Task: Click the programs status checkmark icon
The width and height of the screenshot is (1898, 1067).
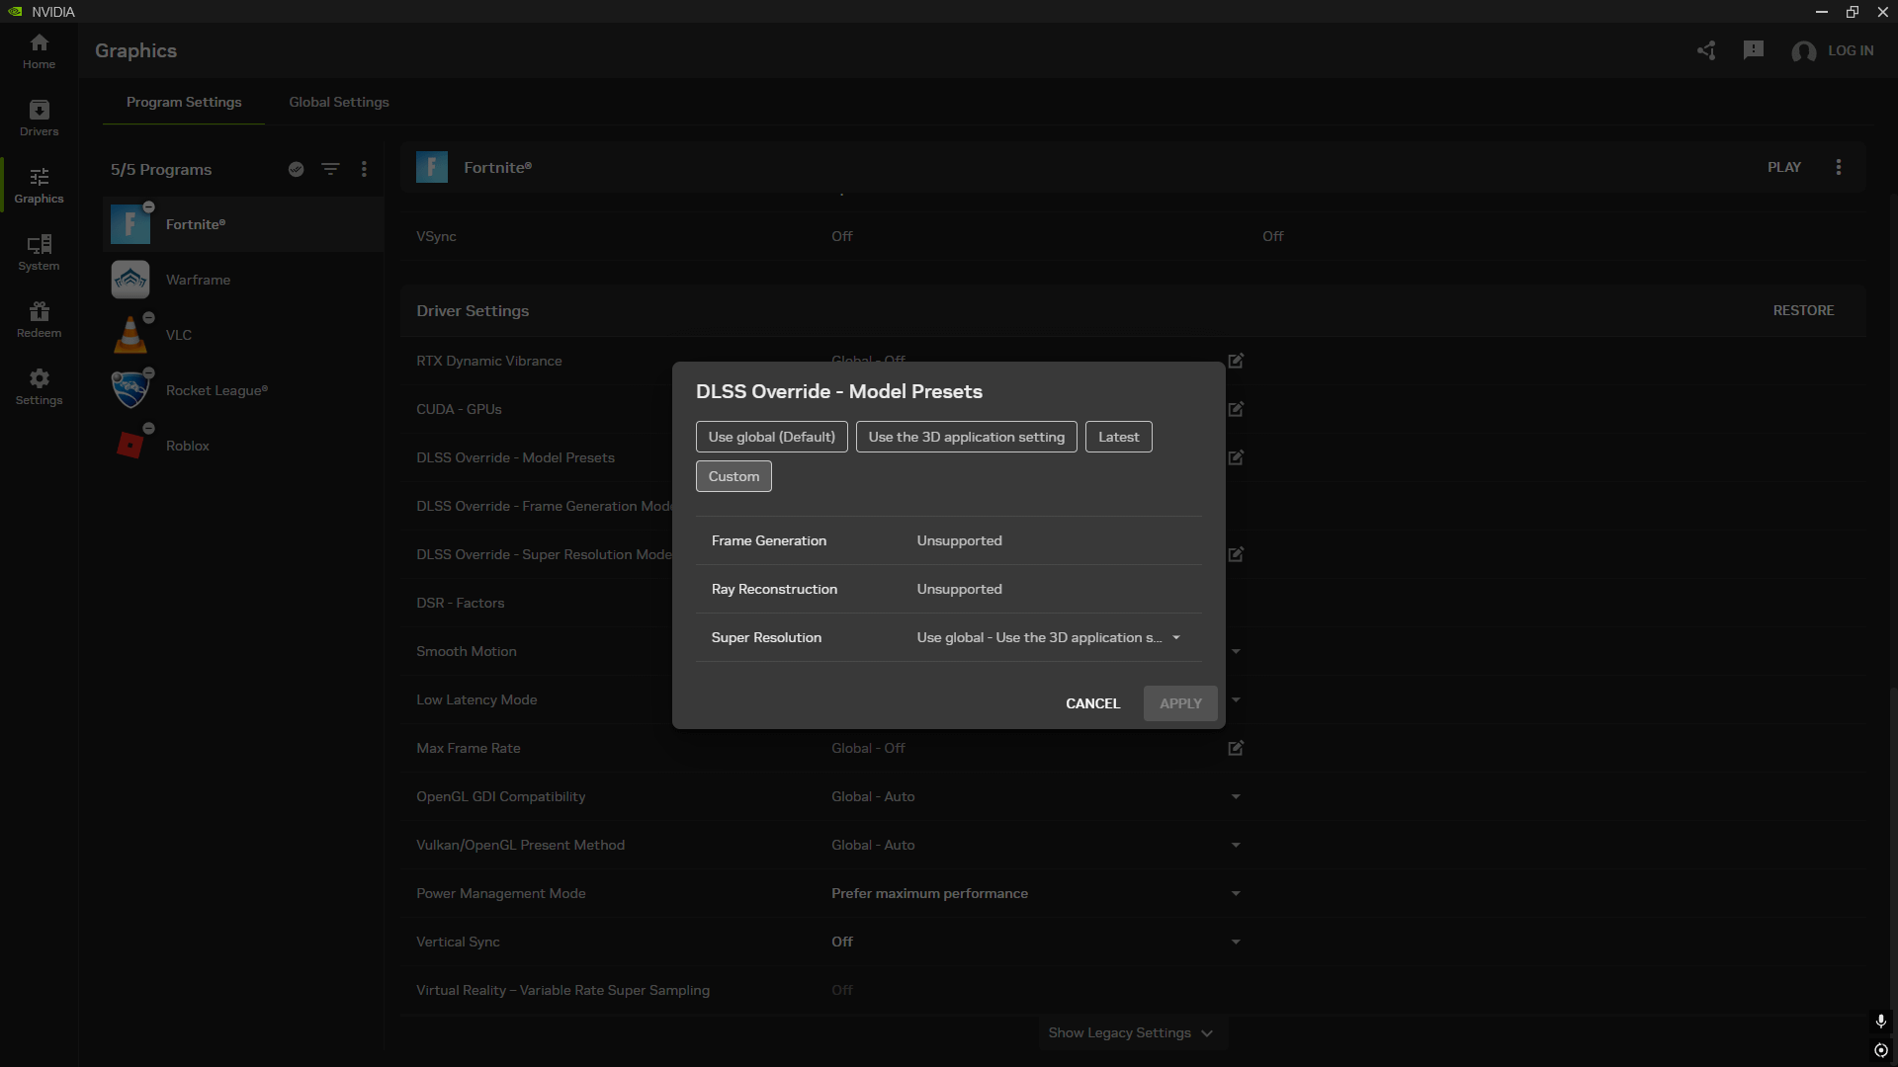Action: tap(296, 169)
